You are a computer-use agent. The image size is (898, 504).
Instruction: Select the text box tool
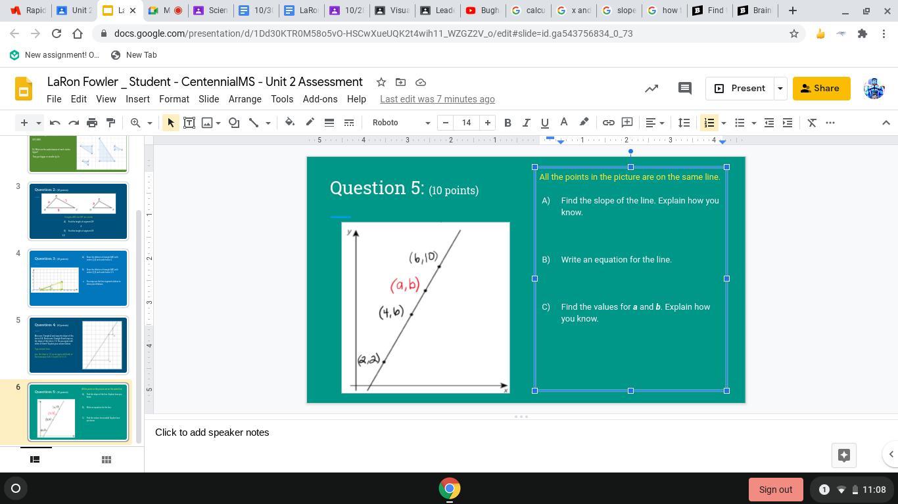click(189, 123)
